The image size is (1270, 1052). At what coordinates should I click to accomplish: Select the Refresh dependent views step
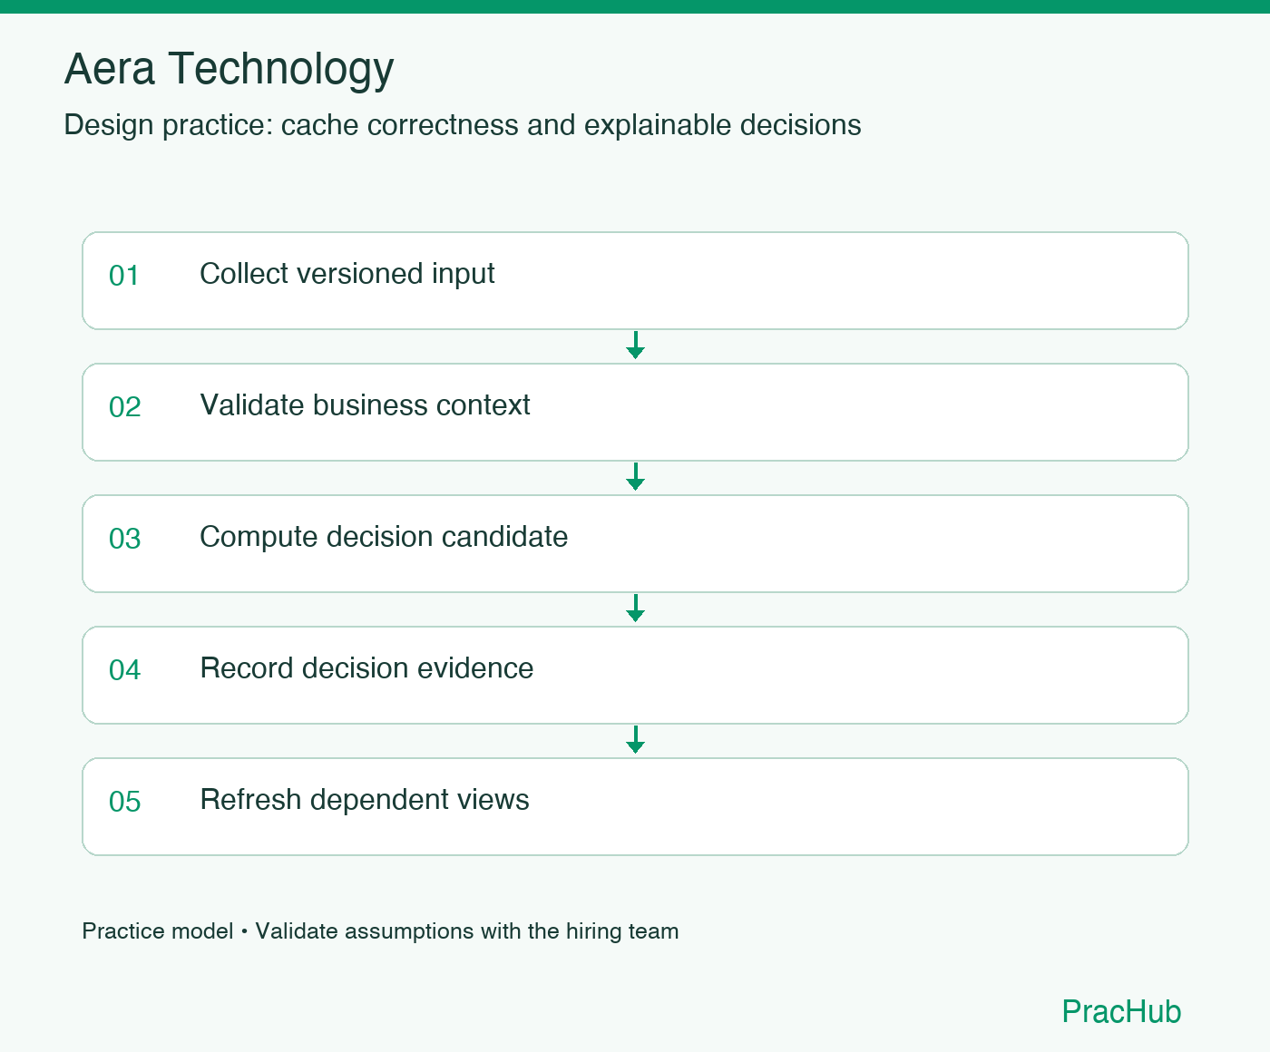click(x=635, y=806)
